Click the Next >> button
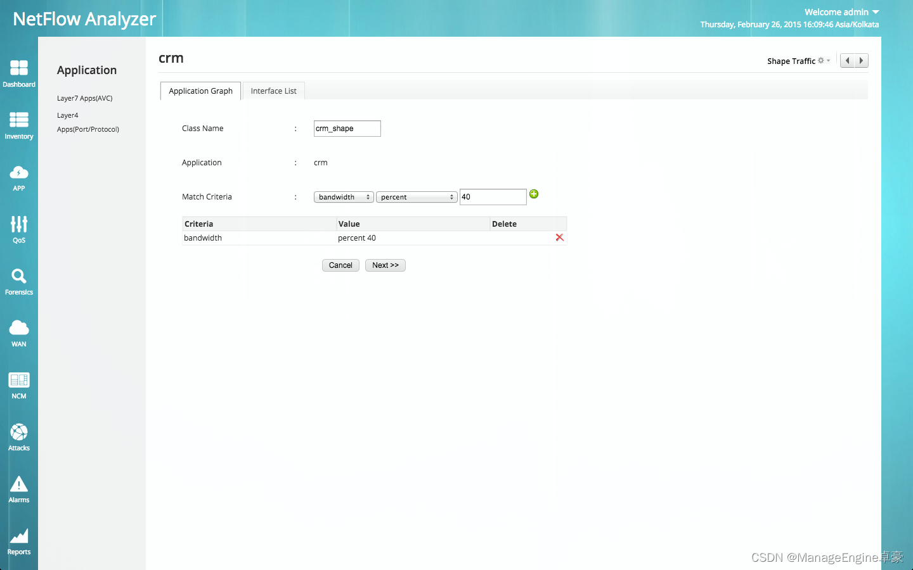Screen dimensions: 913x570 click(x=385, y=265)
